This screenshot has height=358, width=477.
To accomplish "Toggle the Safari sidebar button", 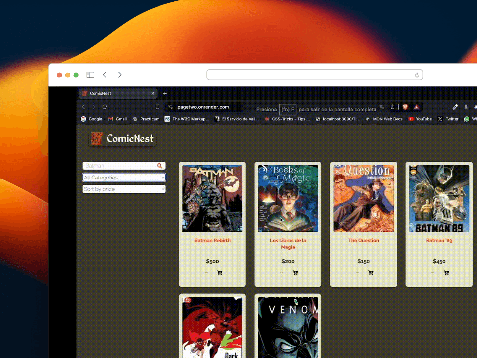I will click(90, 75).
